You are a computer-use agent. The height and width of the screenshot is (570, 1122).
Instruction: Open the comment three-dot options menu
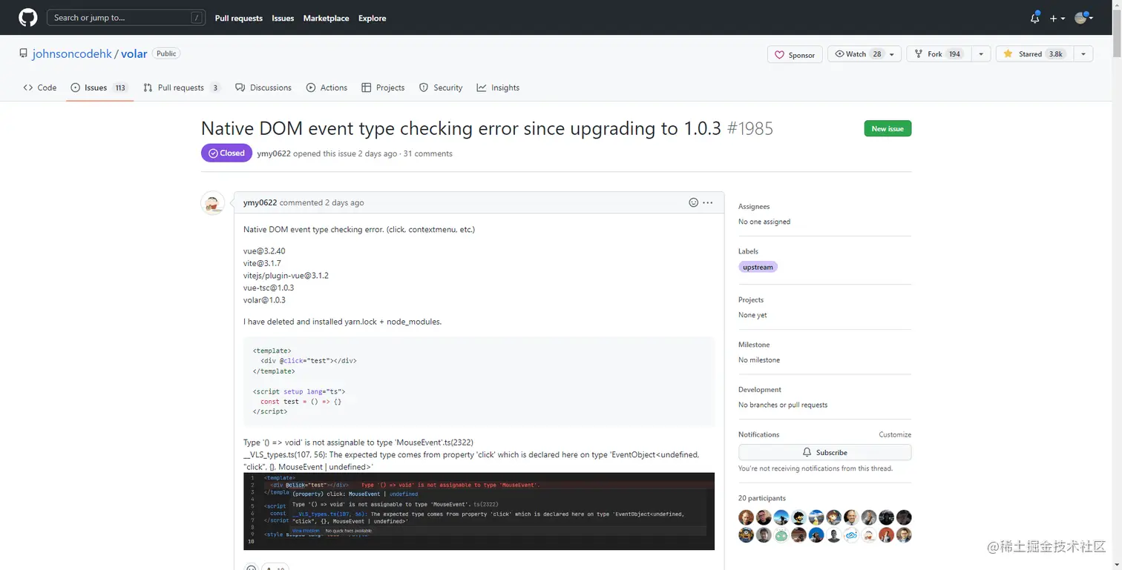(x=708, y=202)
